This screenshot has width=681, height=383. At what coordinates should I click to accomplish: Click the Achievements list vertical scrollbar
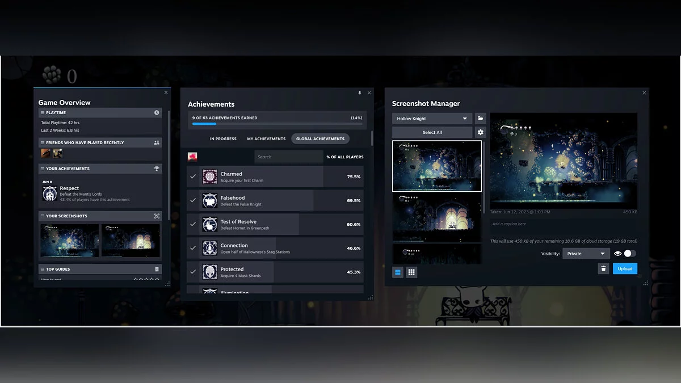372,138
